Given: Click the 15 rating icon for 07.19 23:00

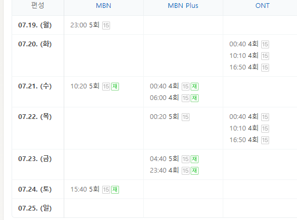Looking at the screenshot, I should coord(106,25).
